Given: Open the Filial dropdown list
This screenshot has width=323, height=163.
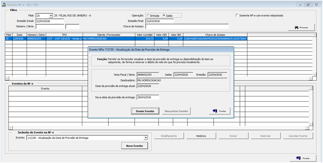Looking at the screenshot, I should pyautogui.click(x=51, y=16).
